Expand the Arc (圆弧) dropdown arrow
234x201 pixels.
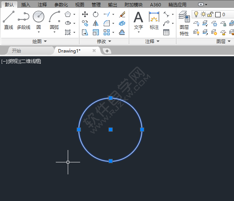54,32
